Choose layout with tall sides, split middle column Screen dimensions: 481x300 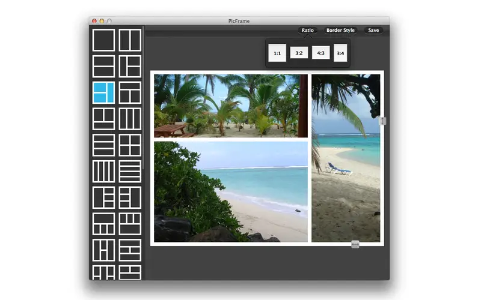pyautogui.click(x=103, y=250)
